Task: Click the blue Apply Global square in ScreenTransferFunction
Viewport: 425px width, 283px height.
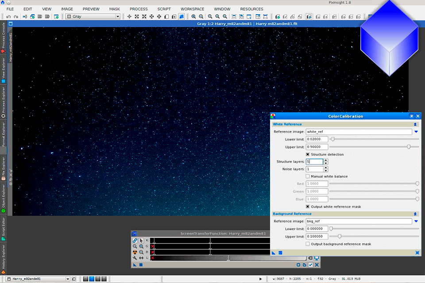Action: [141, 265]
